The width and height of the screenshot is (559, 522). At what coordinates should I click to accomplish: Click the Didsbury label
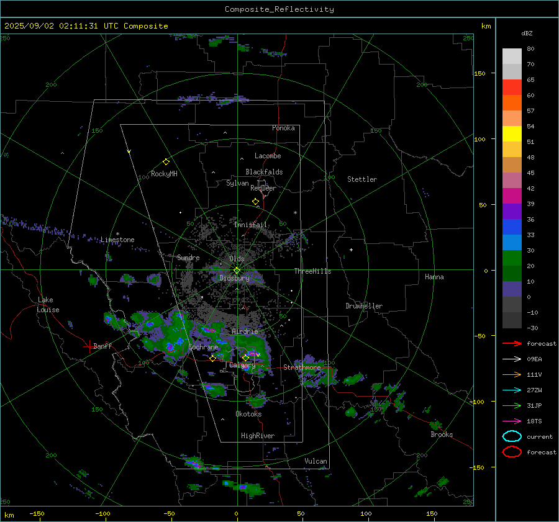234,278
